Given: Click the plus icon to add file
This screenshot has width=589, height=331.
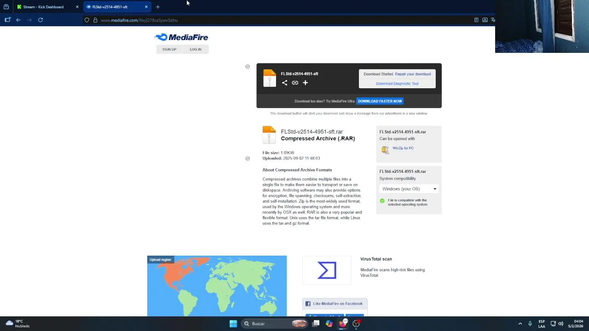Looking at the screenshot, I should click(305, 83).
